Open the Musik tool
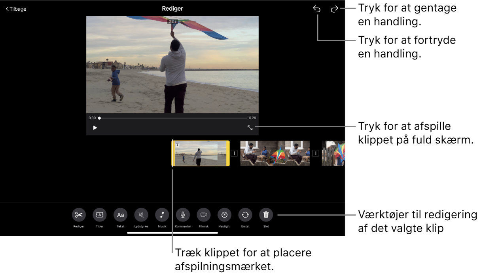481x275 pixels. (x=162, y=215)
